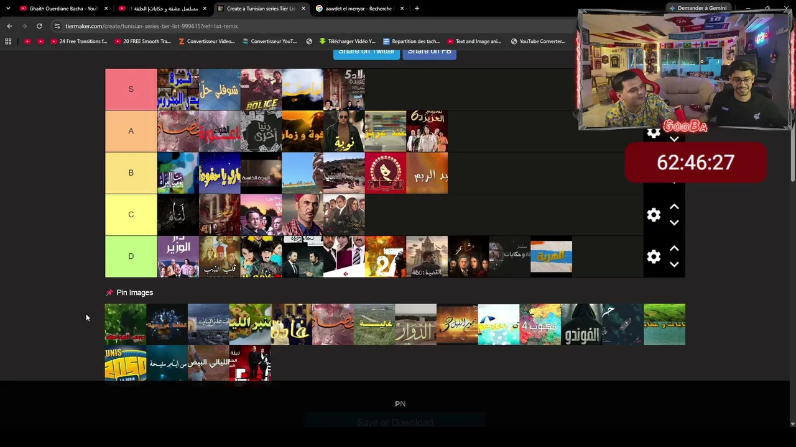Screen dimensions: 796x447
Task: Move the C tier row down
Action: click(x=674, y=223)
